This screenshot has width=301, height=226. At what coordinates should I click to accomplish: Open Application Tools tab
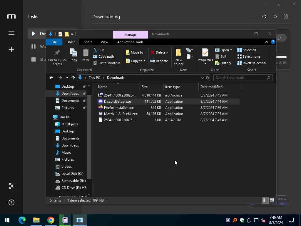130,42
